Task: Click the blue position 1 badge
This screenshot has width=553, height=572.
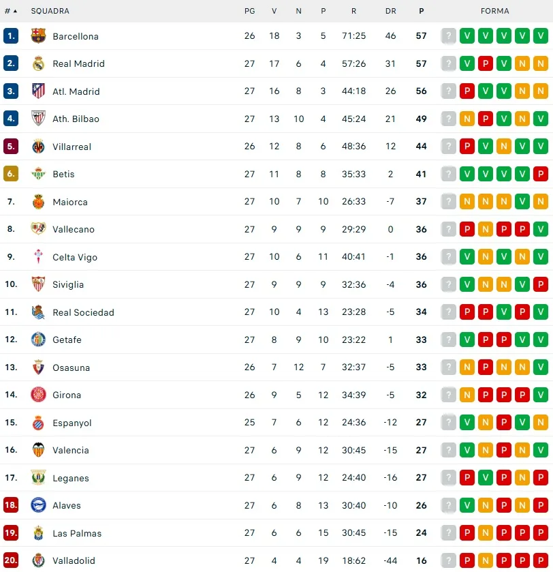Action: click(11, 36)
